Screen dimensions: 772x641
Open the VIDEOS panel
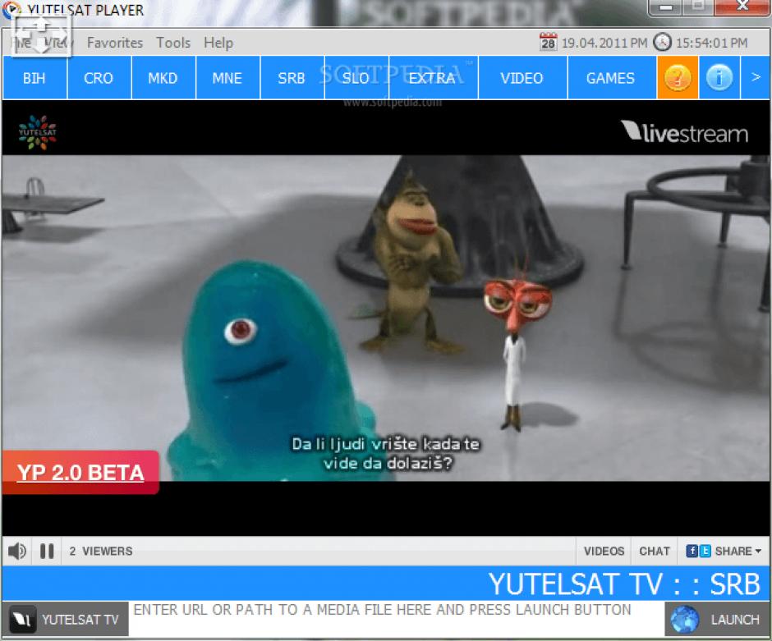pyautogui.click(x=604, y=551)
